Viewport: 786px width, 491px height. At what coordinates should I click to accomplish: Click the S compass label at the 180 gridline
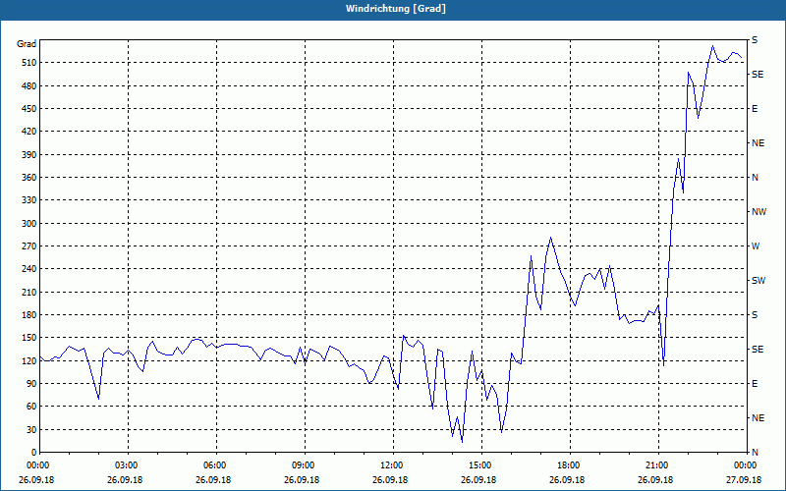pyautogui.click(x=755, y=315)
